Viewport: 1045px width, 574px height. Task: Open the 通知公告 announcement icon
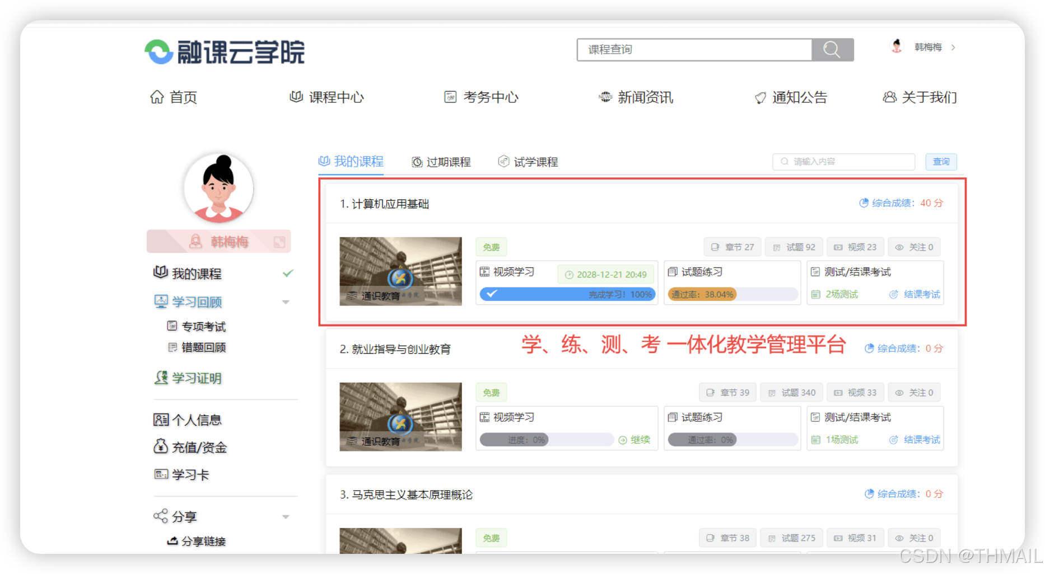[759, 96]
